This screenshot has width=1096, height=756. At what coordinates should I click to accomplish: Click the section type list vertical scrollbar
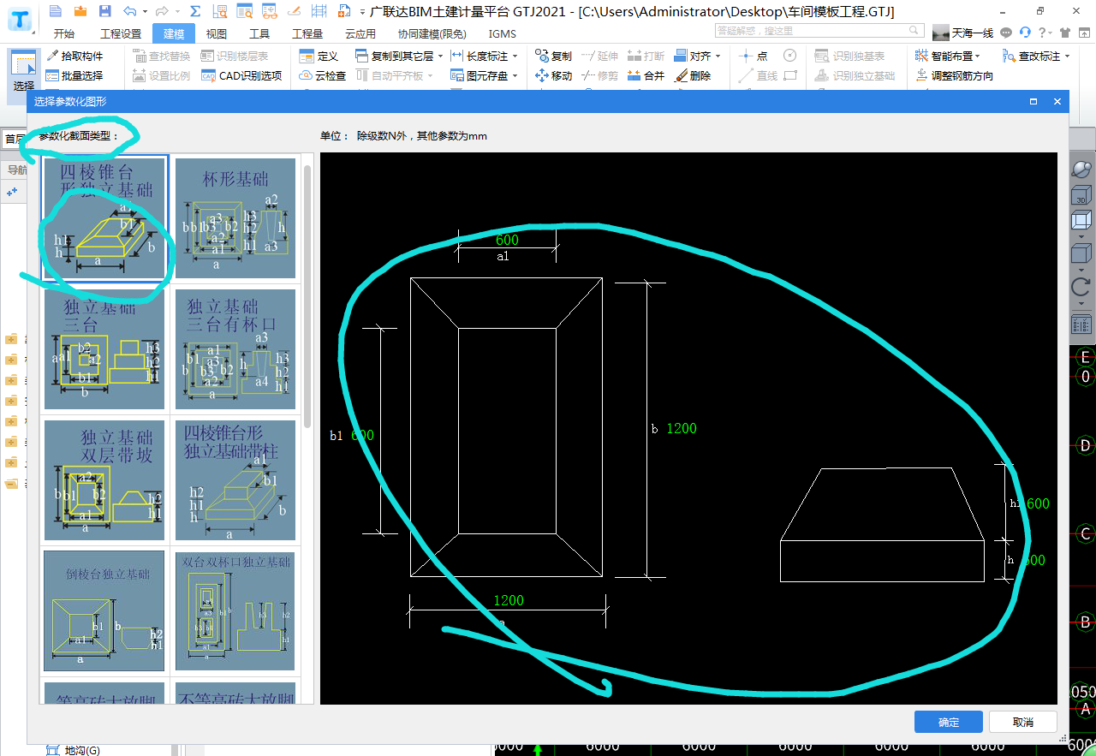coord(307,296)
